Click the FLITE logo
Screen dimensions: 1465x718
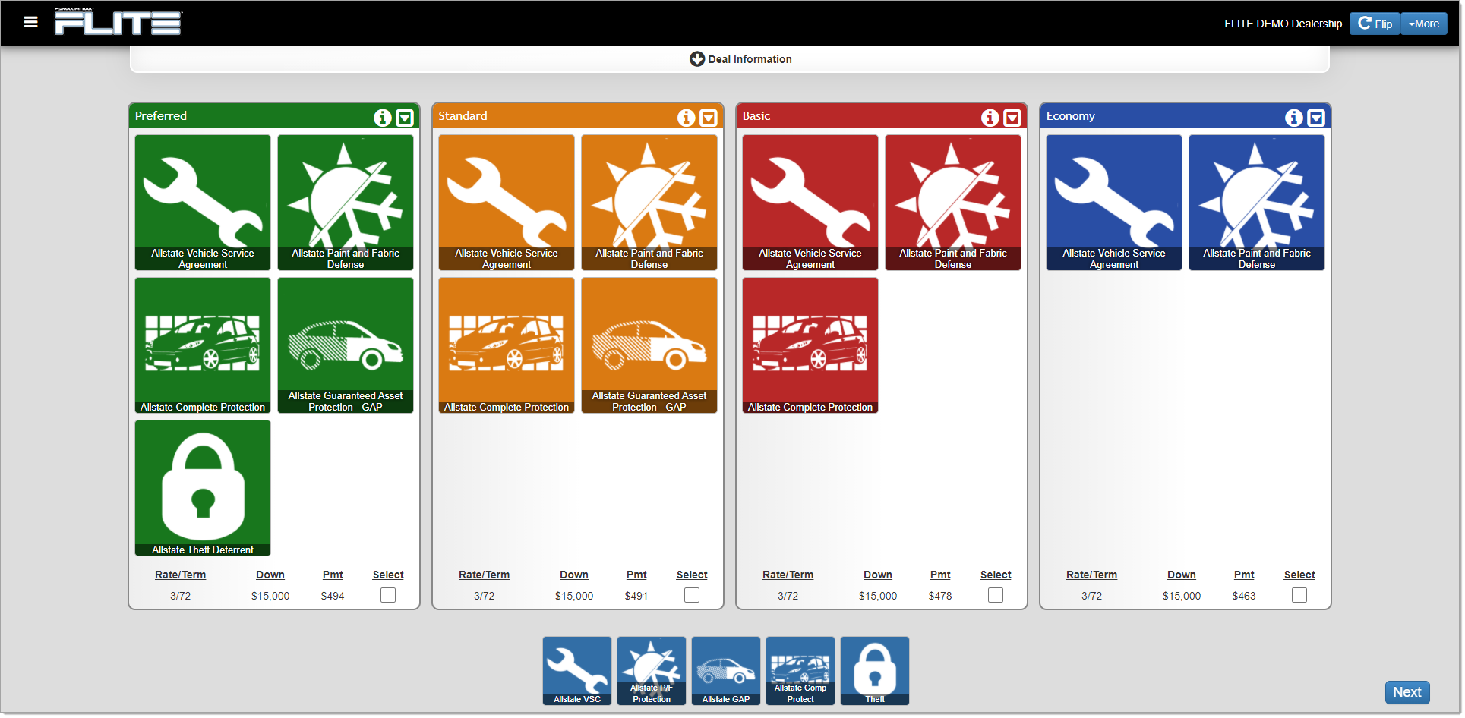pos(118,21)
